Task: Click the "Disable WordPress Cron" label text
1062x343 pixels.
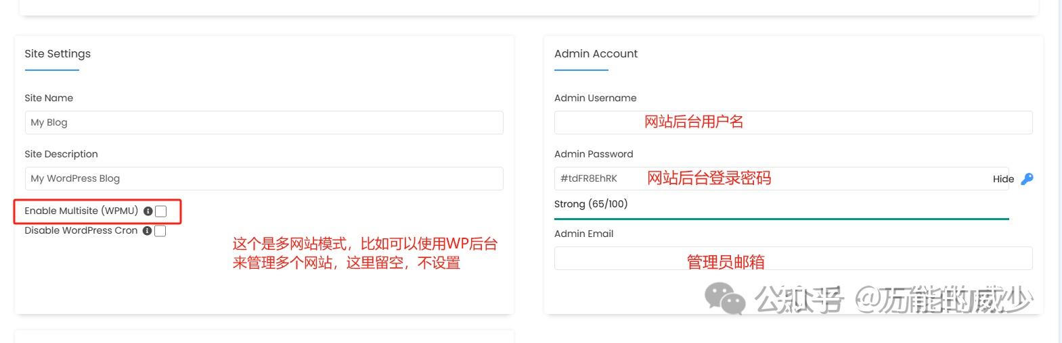Action: pos(81,230)
